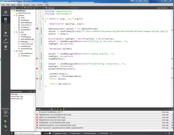174x135 pixels.
Task: Open the Help menu
Action: point(47,5)
